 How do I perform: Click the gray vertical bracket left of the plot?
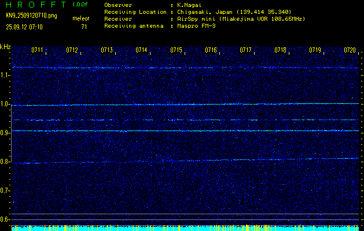click(12, 133)
